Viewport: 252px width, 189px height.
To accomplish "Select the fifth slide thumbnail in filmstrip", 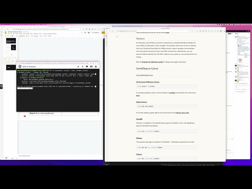I will (x=11, y=67).
